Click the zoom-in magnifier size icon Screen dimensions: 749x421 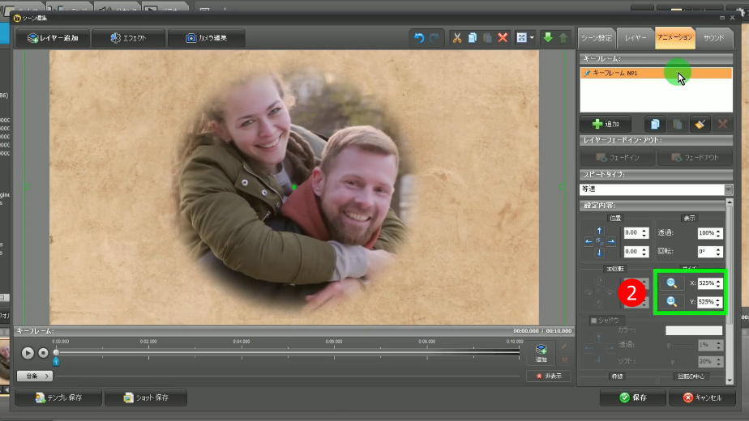(671, 283)
